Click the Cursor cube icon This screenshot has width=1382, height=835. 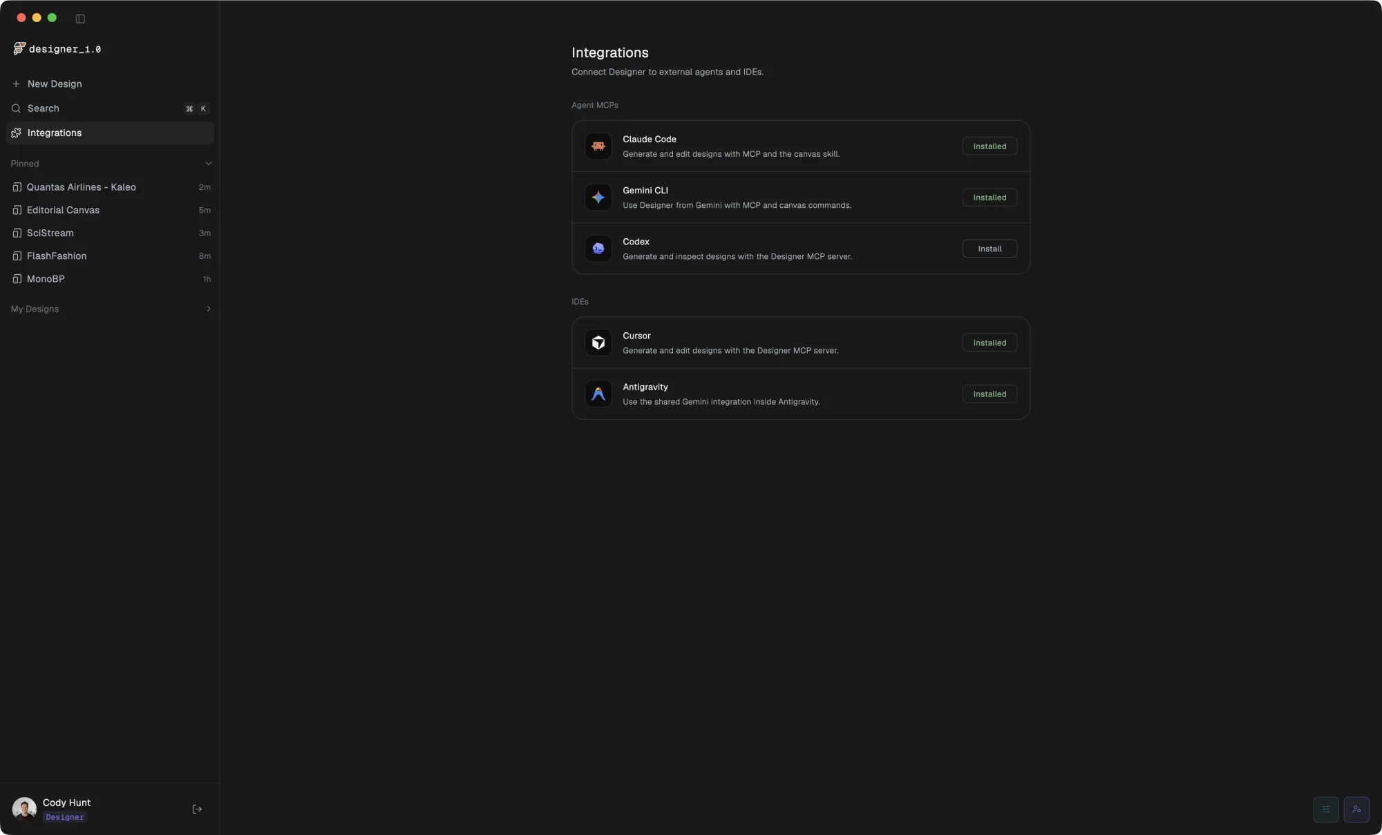click(598, 343)
